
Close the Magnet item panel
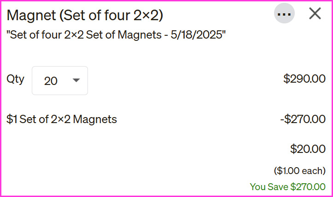pos(315,14)
